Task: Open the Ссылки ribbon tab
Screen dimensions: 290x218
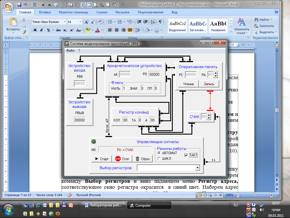Action: point(102,12)
